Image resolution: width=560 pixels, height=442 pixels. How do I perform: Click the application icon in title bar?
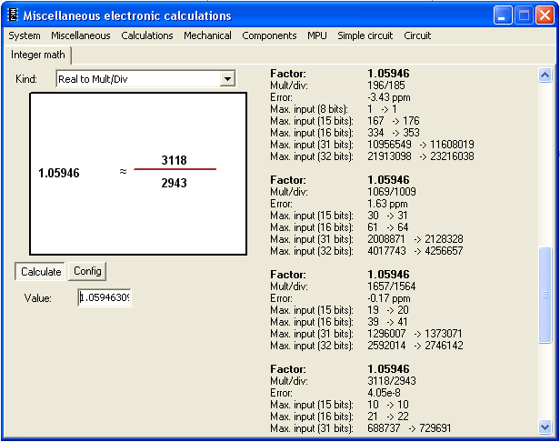point(13,15)
